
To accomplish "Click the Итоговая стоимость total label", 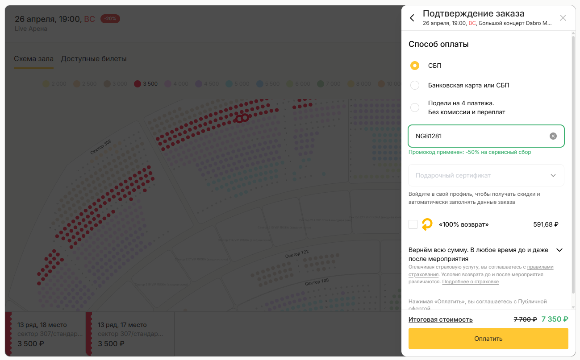I will [440, 319].
